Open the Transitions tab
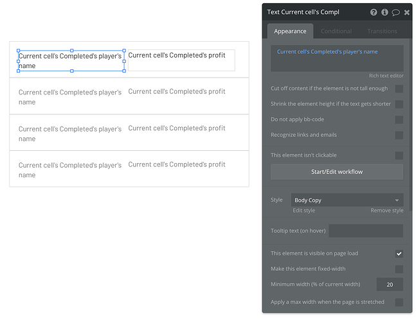416x321 pixels. pyautogui.click(x=382, y=31)
